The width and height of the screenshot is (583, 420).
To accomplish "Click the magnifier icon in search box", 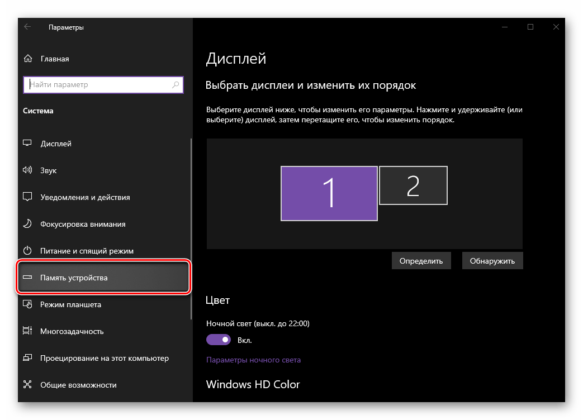I will pos(176,84).
